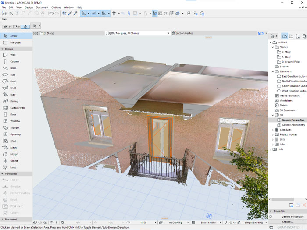Collapse the Elevations tree node
Viewport: 307px width, 230px height.
pos(273,71)
